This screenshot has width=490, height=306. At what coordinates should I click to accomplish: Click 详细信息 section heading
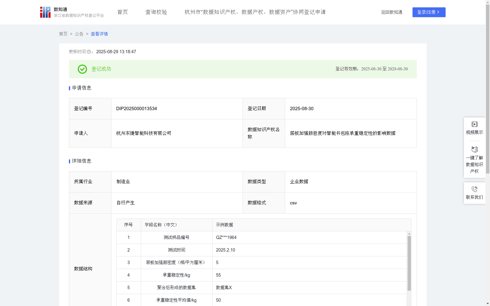coord(82,161)
